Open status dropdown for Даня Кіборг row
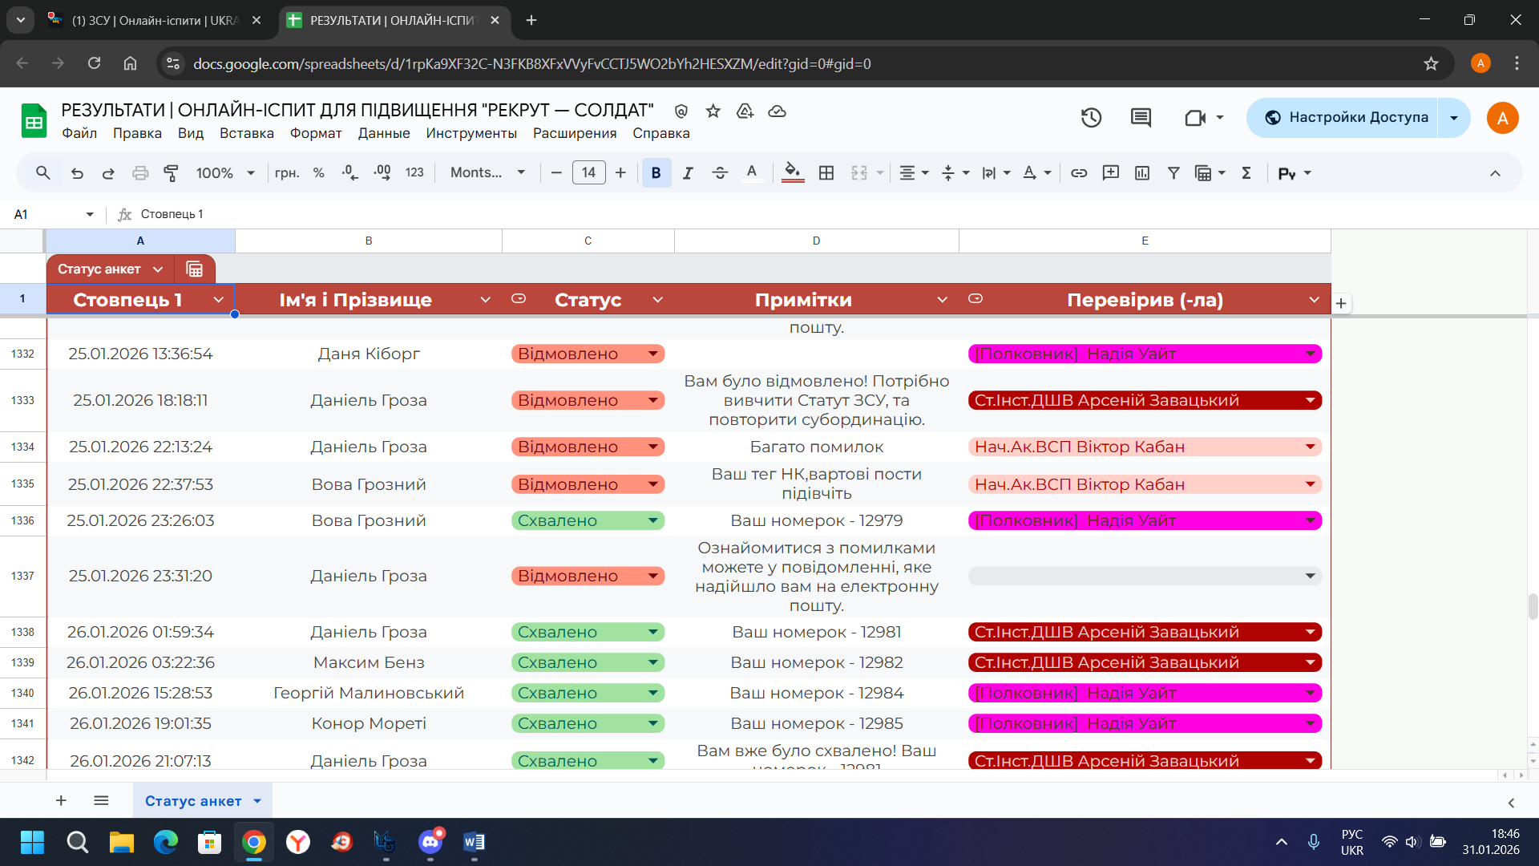Image resolution: width=1539 pixels, height=866 pixels. click(x=652, y=354)
